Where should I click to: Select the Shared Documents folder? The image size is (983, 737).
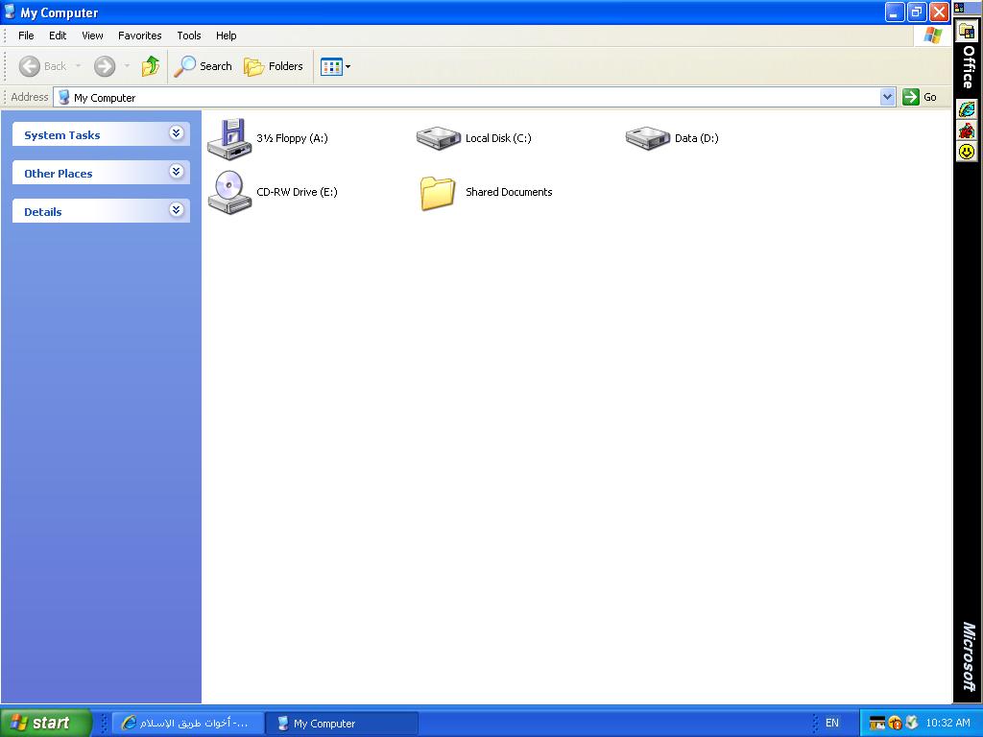pyautogui.click(x=438, y=192)
